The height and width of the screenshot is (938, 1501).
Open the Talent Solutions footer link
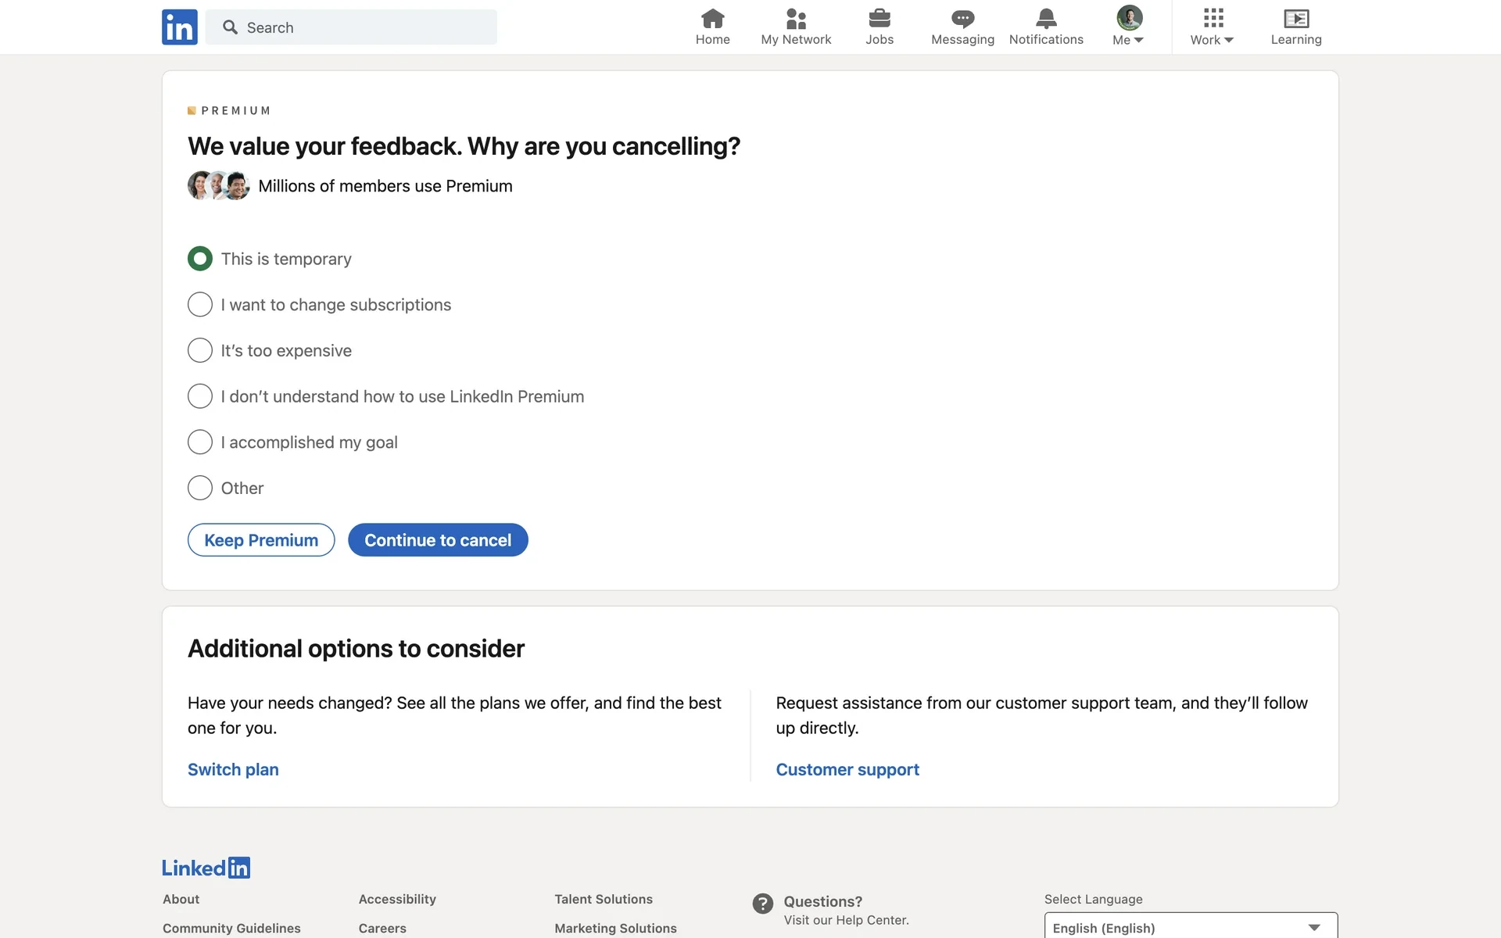pos(604,899)
